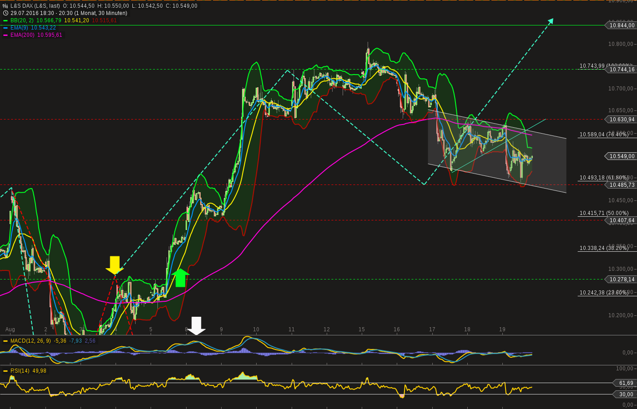The image size is (637, 409).
Task: Click the EMA(9) value 10.543,22
Action: [43, 28]
